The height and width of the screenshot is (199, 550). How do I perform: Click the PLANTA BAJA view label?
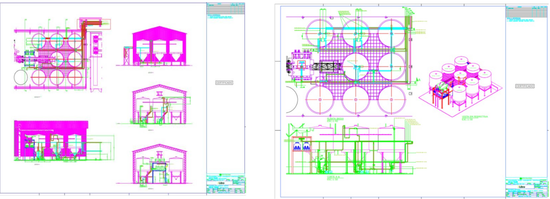(x=335, y=119)
